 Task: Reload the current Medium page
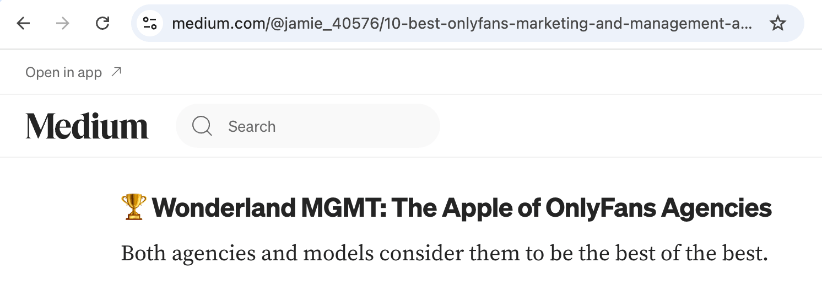tap(102, 23)
